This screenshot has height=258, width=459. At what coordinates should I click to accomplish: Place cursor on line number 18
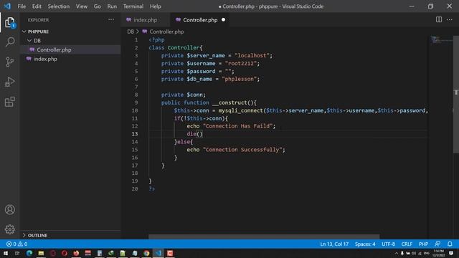click(x=135, y=173)
